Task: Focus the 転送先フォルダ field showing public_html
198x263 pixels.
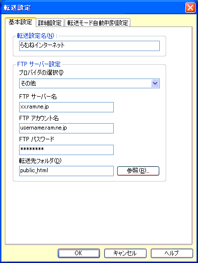Action: pyautogui.click(x=66, y=171)
